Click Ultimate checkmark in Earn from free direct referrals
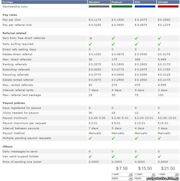 tap(160, 38)
